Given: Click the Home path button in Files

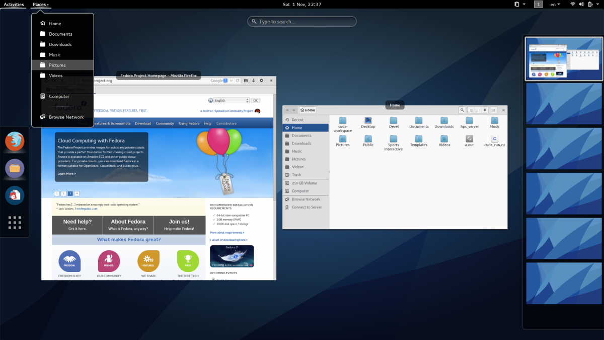Looking at the screenshot, I should (x=308, y=110).
